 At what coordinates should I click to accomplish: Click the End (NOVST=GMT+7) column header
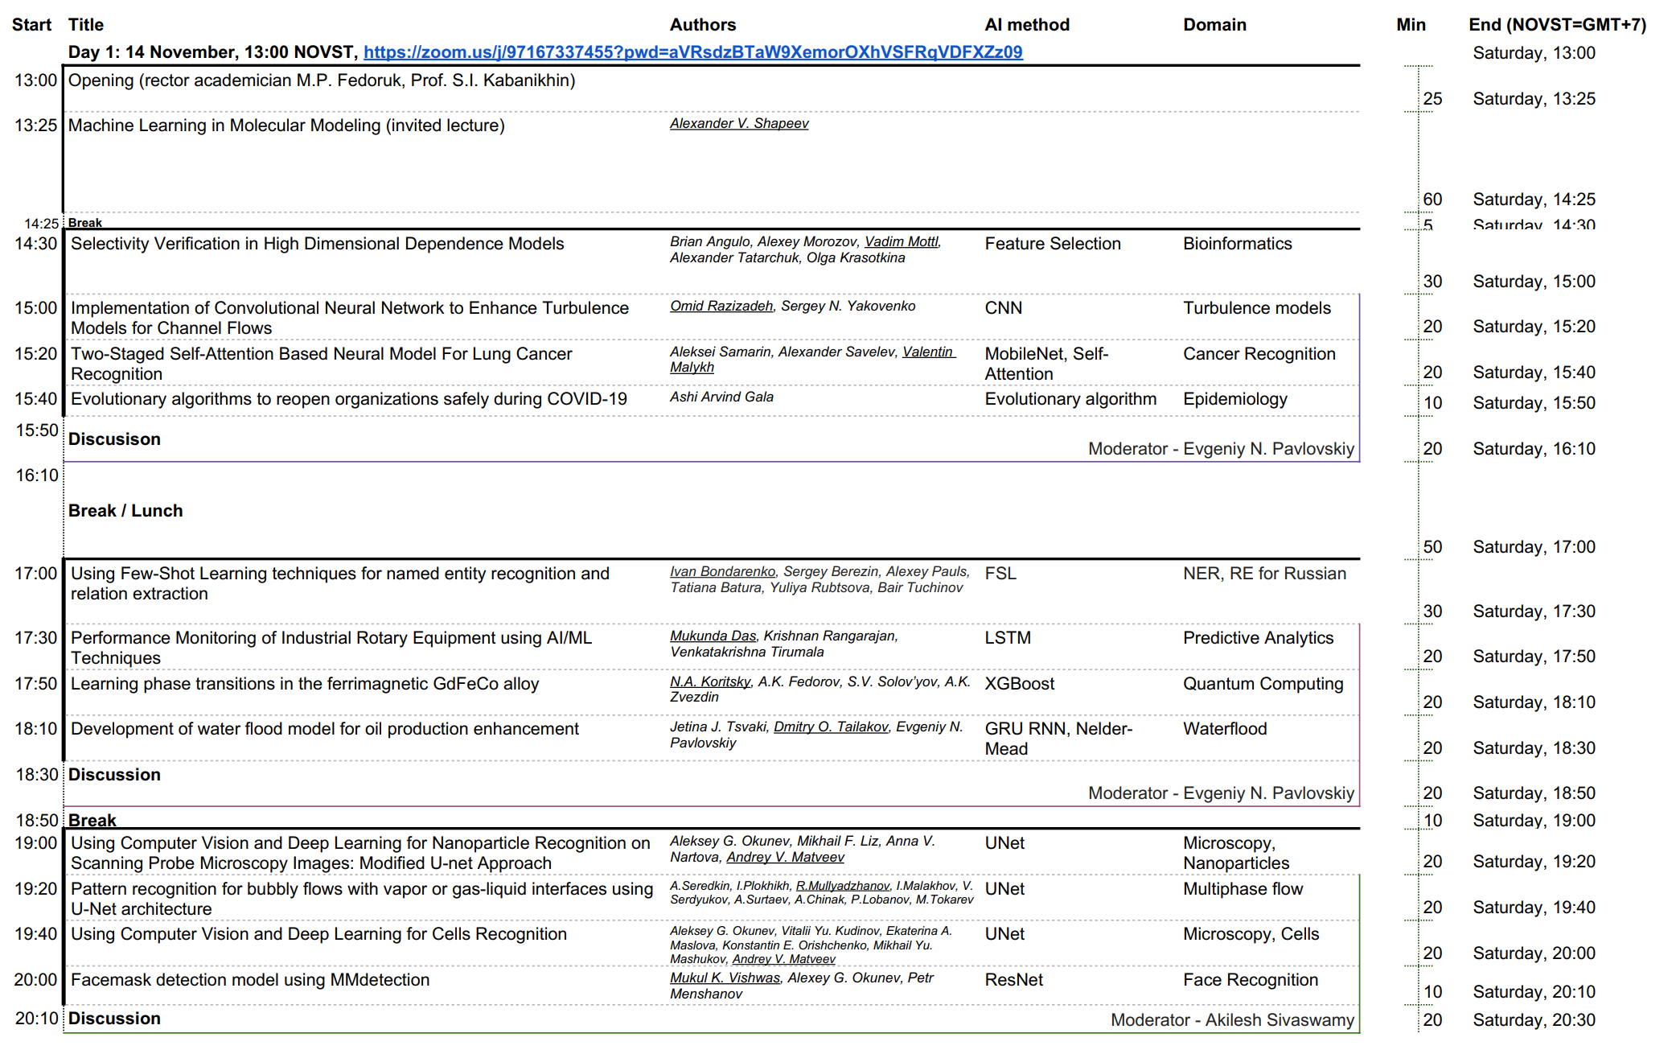pos(1557,25)
